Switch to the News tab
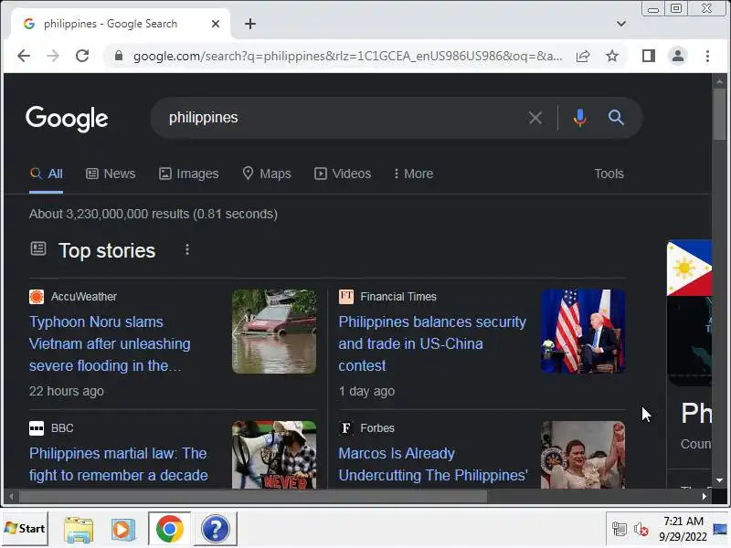This screenshot has width=731, height=548. pos(111,174)
